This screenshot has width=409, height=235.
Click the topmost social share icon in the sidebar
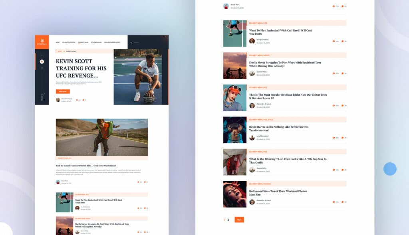pos(42,55)
